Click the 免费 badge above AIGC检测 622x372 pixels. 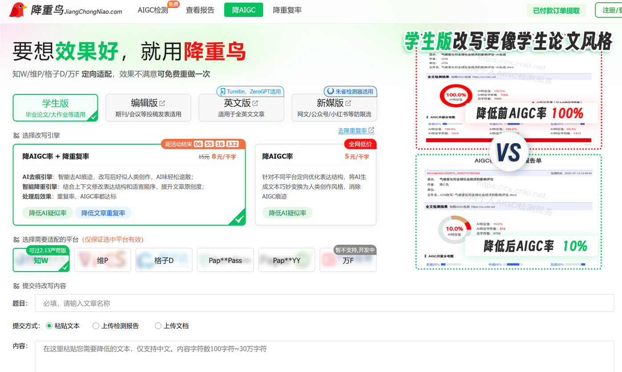pyautogui.click(x=174, y=4)
